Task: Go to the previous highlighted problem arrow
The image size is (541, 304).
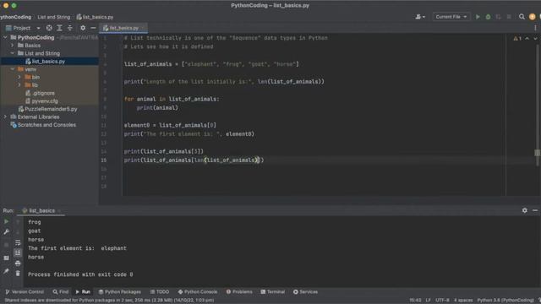Action: coord(527,38)
